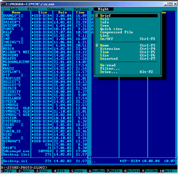Click the 8 Delete function key
178x174 pixels.
click(132, 171)
